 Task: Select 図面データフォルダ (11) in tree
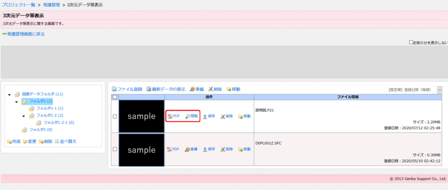click(42, 94)
